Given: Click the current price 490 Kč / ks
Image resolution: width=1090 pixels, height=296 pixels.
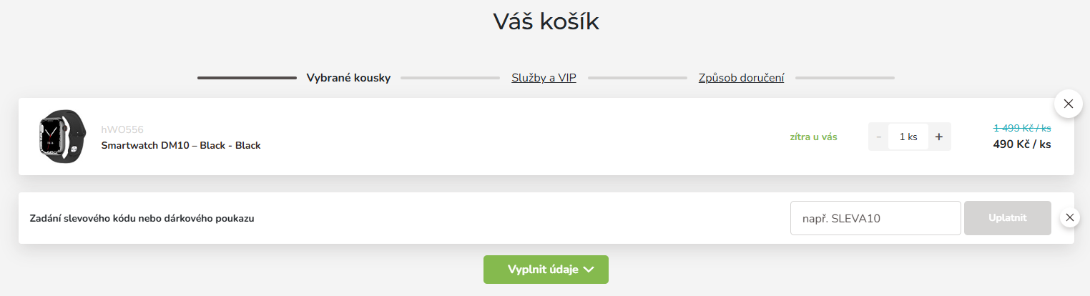Looking at the screenshot, I should [1021, 144].
